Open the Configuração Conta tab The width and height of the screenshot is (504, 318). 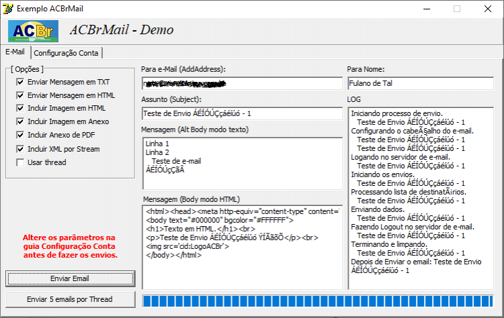67,53
